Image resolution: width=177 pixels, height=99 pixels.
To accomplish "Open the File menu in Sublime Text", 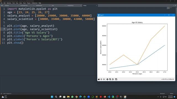I will coord(1,3).
